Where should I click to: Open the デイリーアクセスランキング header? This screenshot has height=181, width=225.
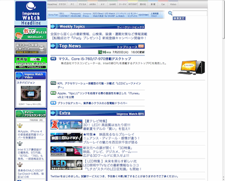click(30, 113)
